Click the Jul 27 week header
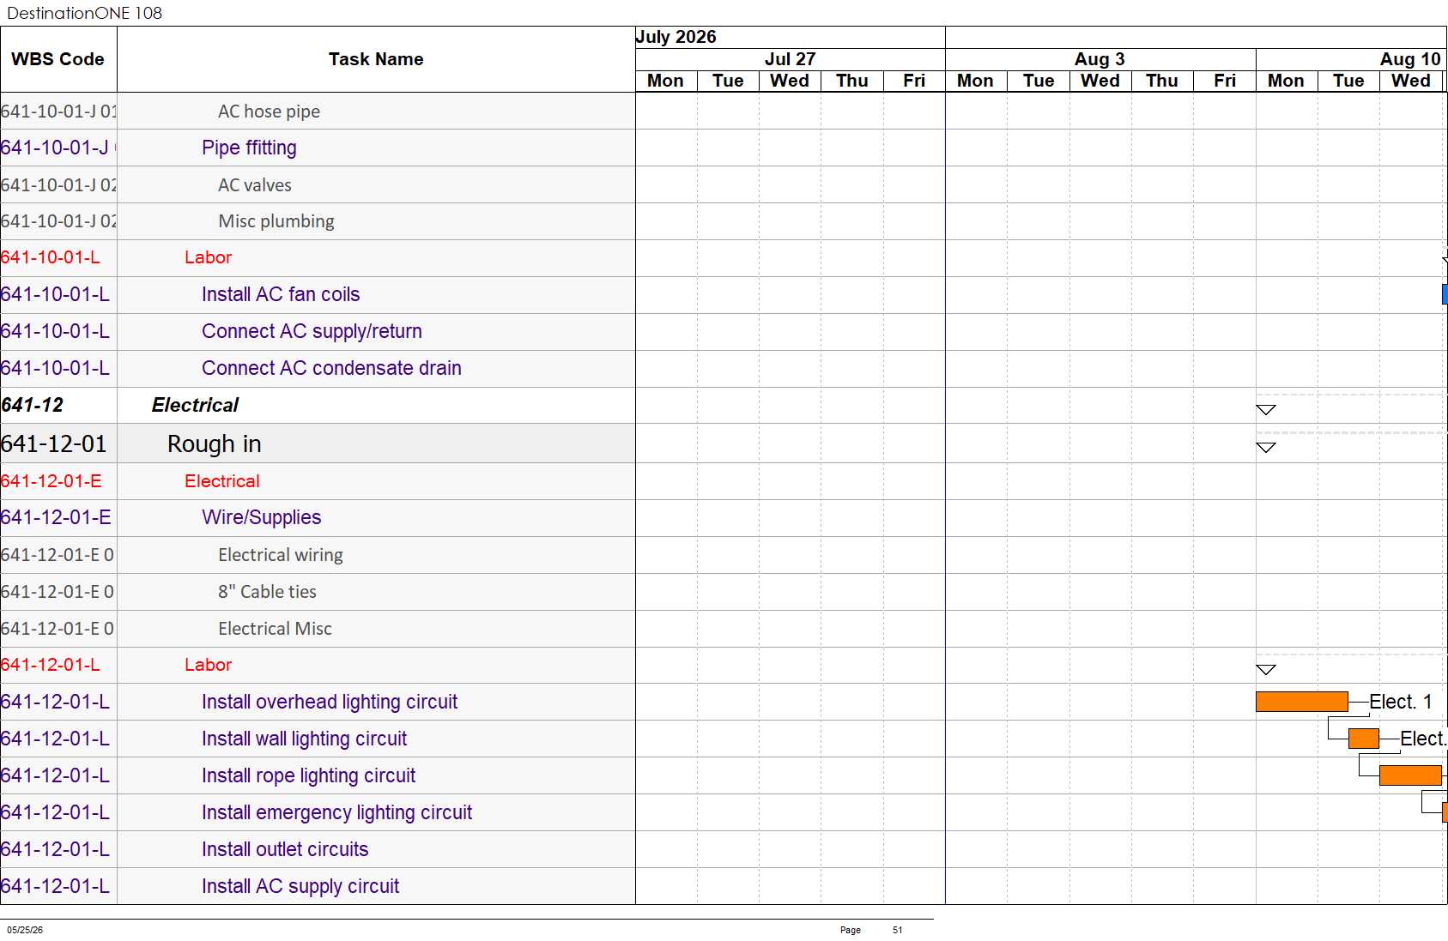Screen dimensions: 1448x941 (x=790, y=59)
